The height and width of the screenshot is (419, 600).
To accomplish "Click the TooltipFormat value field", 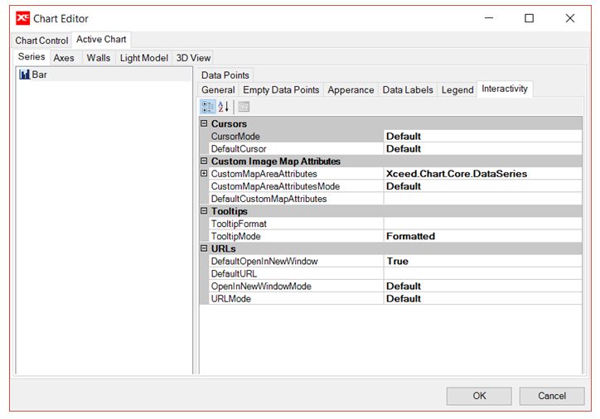I will click(483, 224).
